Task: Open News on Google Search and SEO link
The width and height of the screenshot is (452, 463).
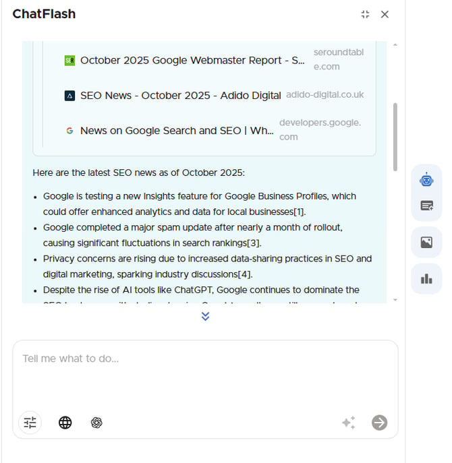Action: (x=177, y=131)
